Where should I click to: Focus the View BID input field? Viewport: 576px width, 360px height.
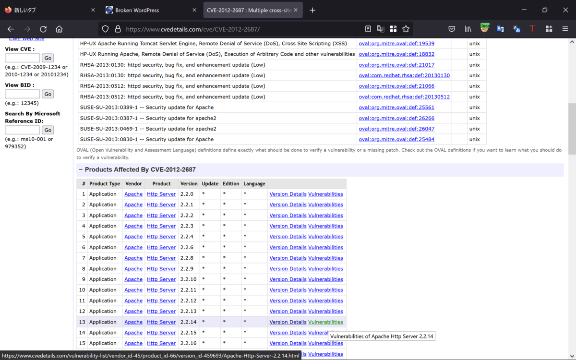point(23,94)
